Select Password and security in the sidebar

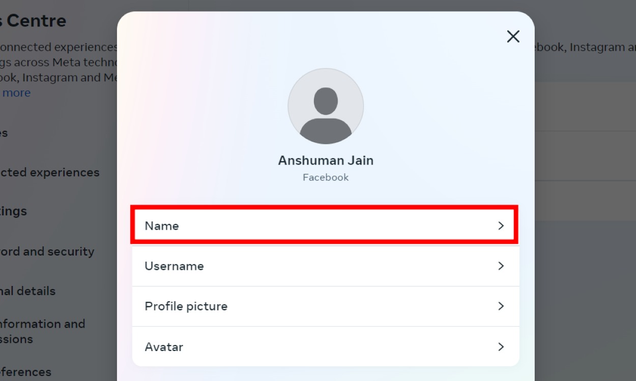point(47,251)
